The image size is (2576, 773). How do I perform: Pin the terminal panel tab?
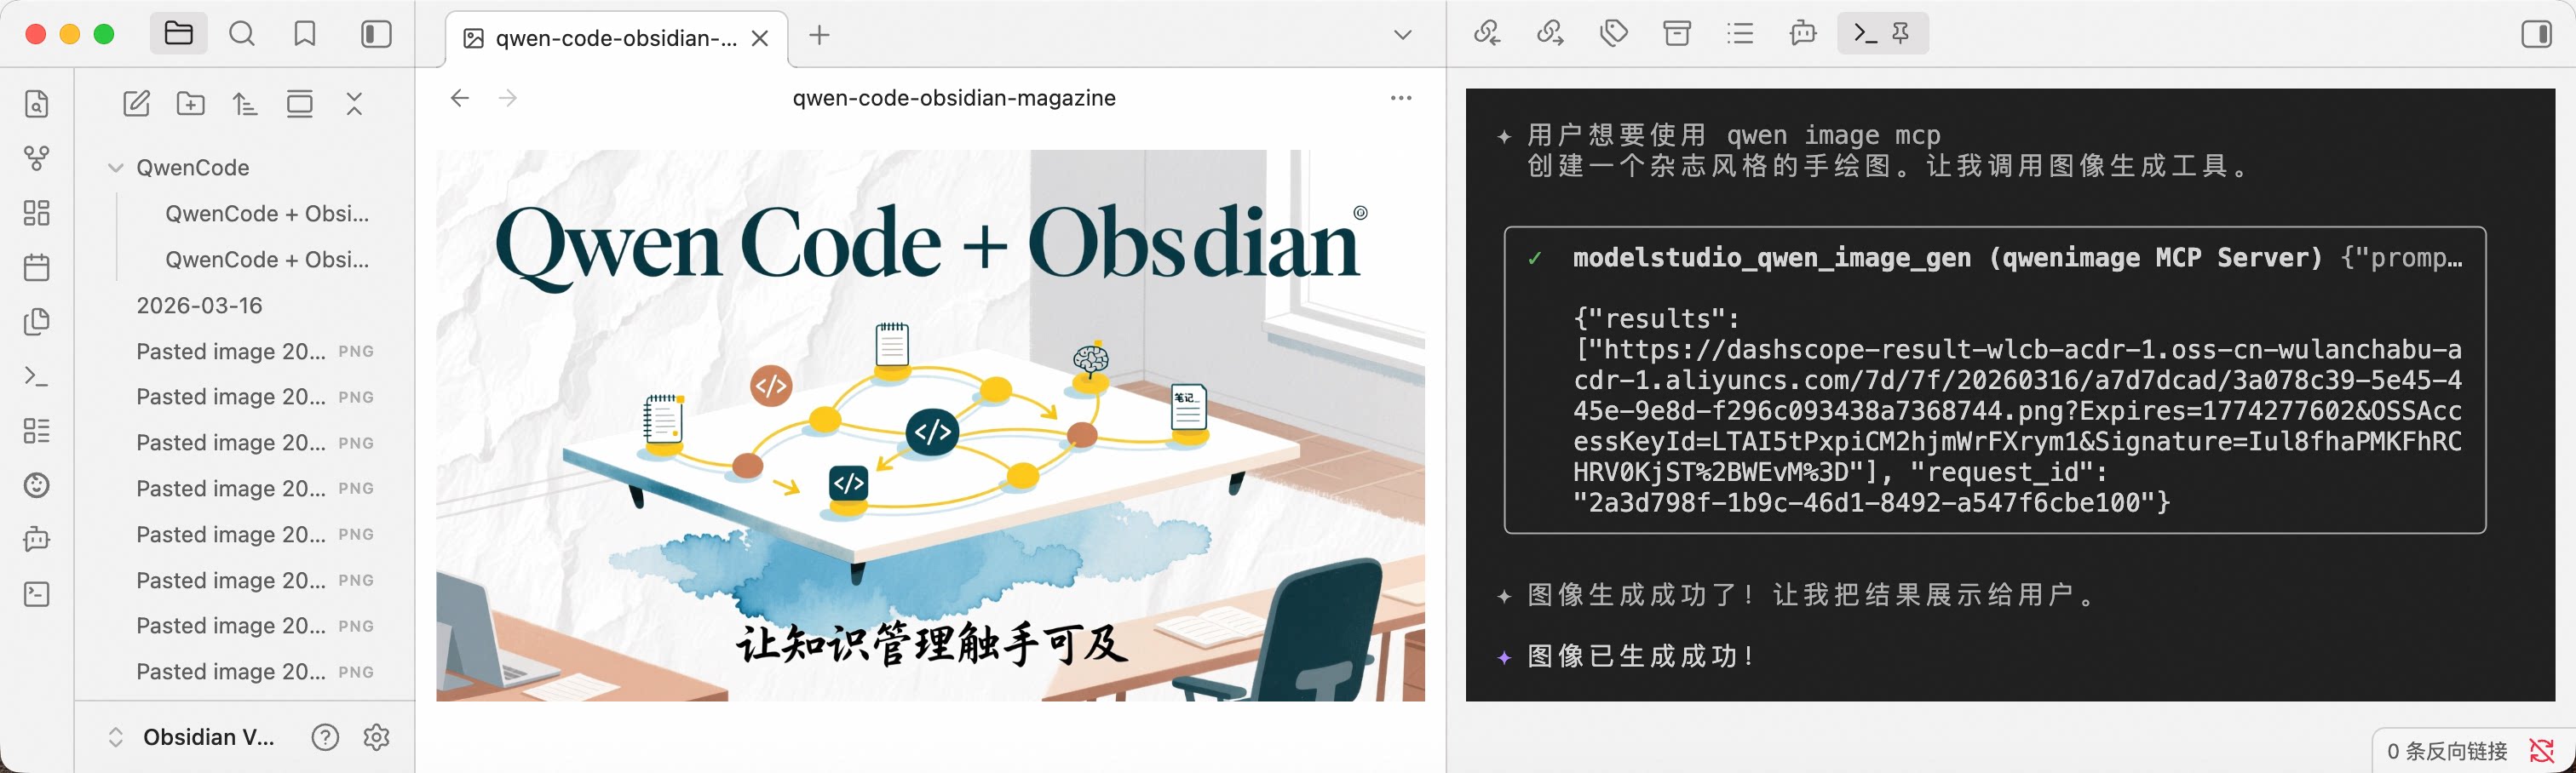click(1902, 34)
